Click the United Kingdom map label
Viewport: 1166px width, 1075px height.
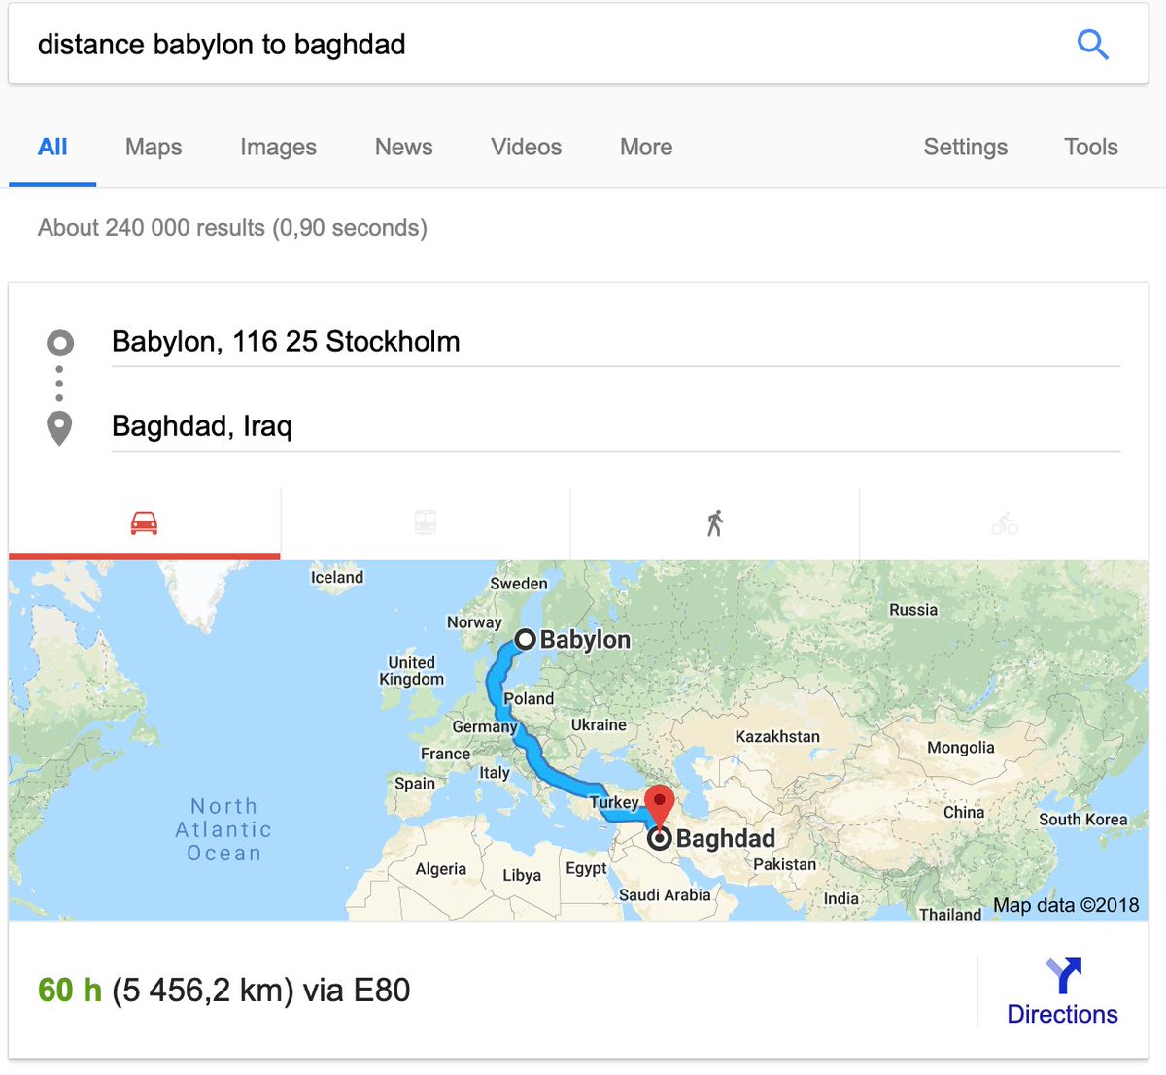click(411, 671)
